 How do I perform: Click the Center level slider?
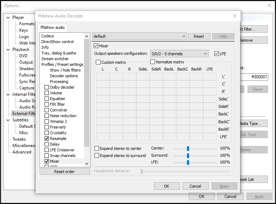(195, 148)
